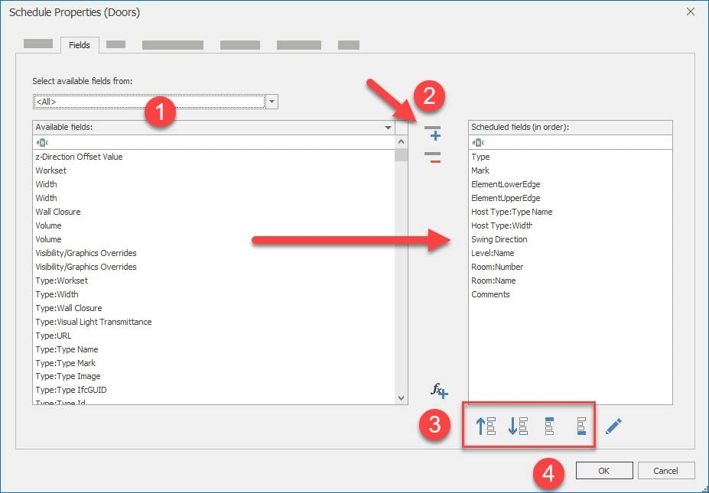Click the remove parameter minus icon
The image size is (709, 493).
433,157
